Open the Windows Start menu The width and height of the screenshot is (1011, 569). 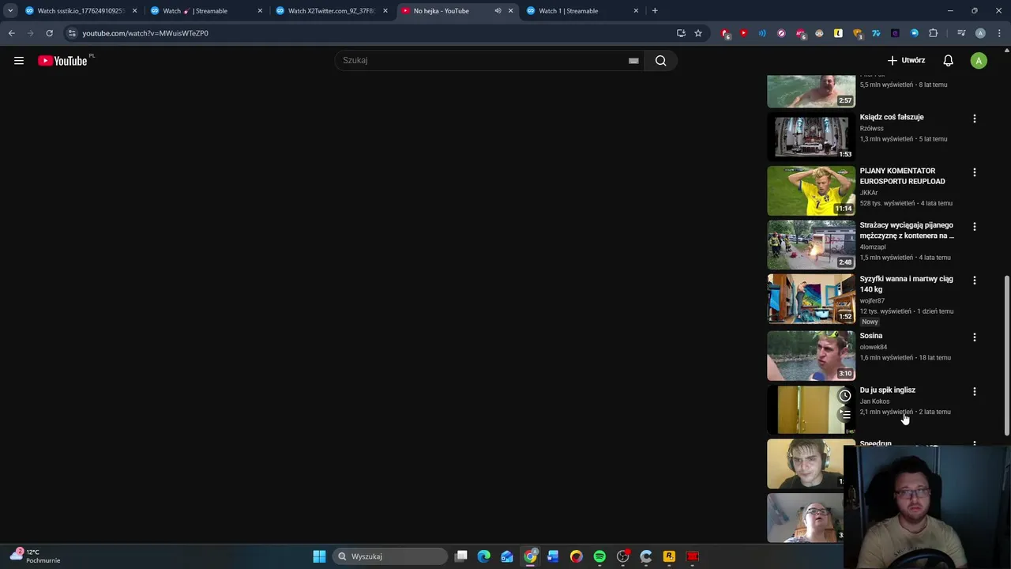coord(319,556)
